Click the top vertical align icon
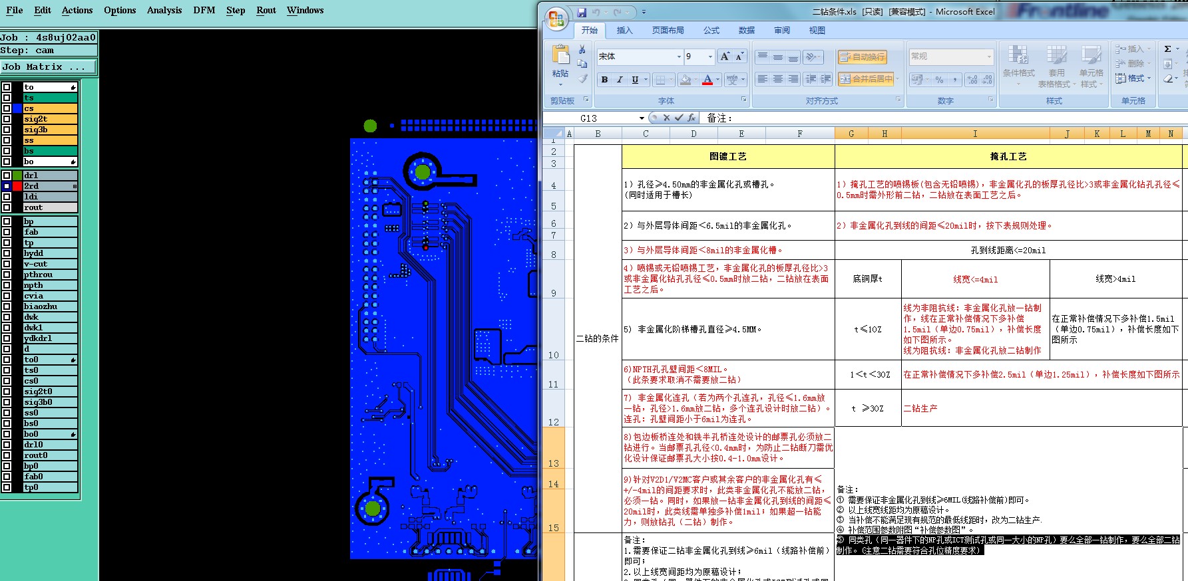Screen dimensions: 1188x581 (763, 57)
